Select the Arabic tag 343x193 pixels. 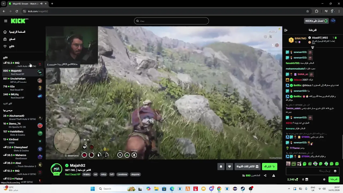pos(87,175)
